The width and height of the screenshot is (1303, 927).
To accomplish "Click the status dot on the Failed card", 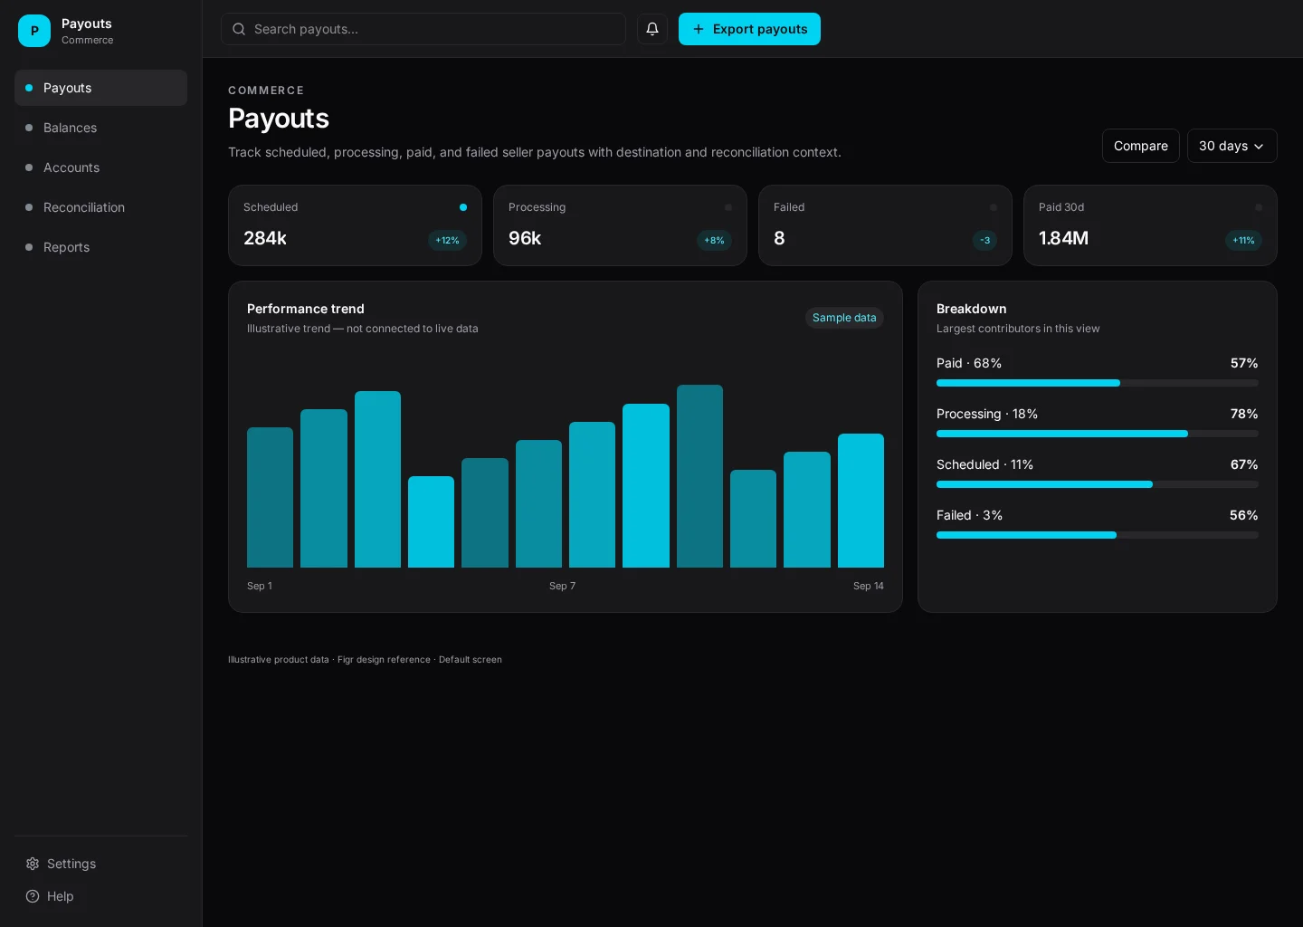I will 994,207.
